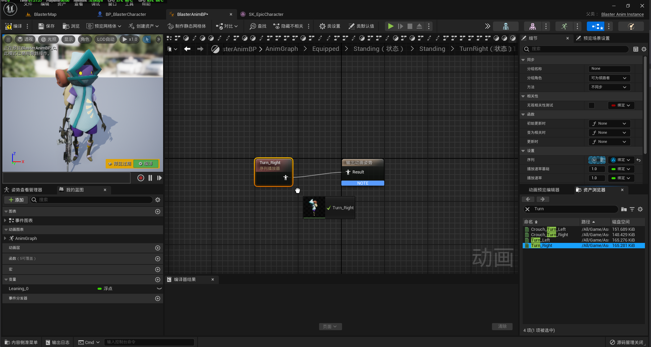
Task: Click the console command input field
Action: coord(149,342)
